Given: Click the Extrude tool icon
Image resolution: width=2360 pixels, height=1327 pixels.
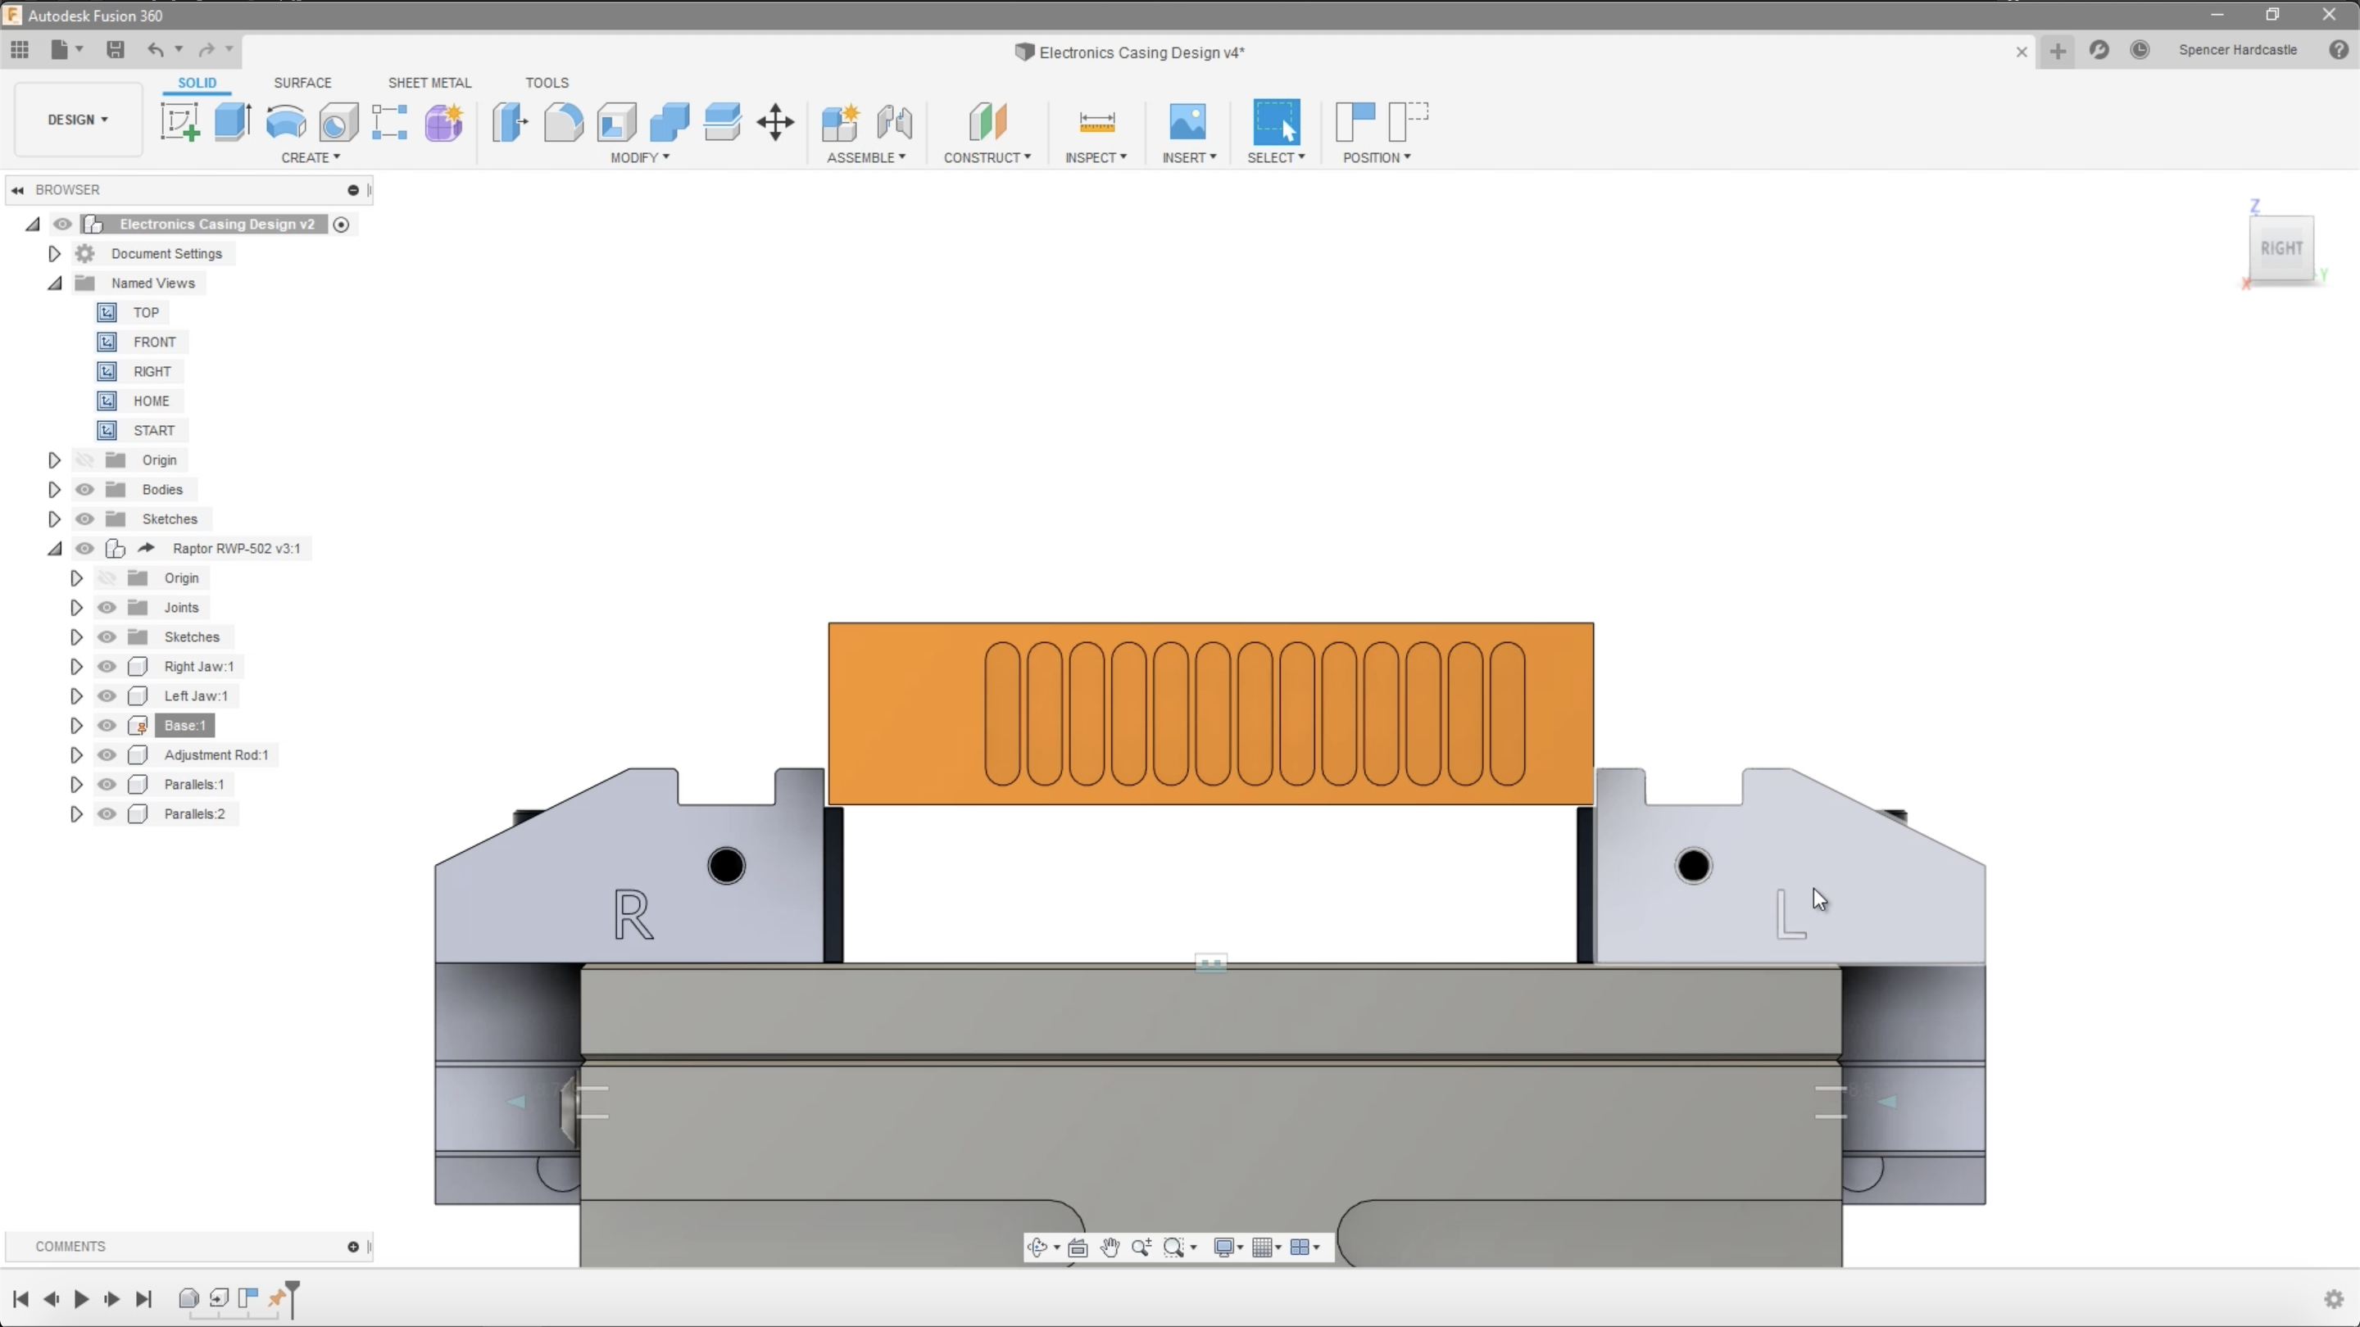Looking at the screenshot, I should pos(232,122).
